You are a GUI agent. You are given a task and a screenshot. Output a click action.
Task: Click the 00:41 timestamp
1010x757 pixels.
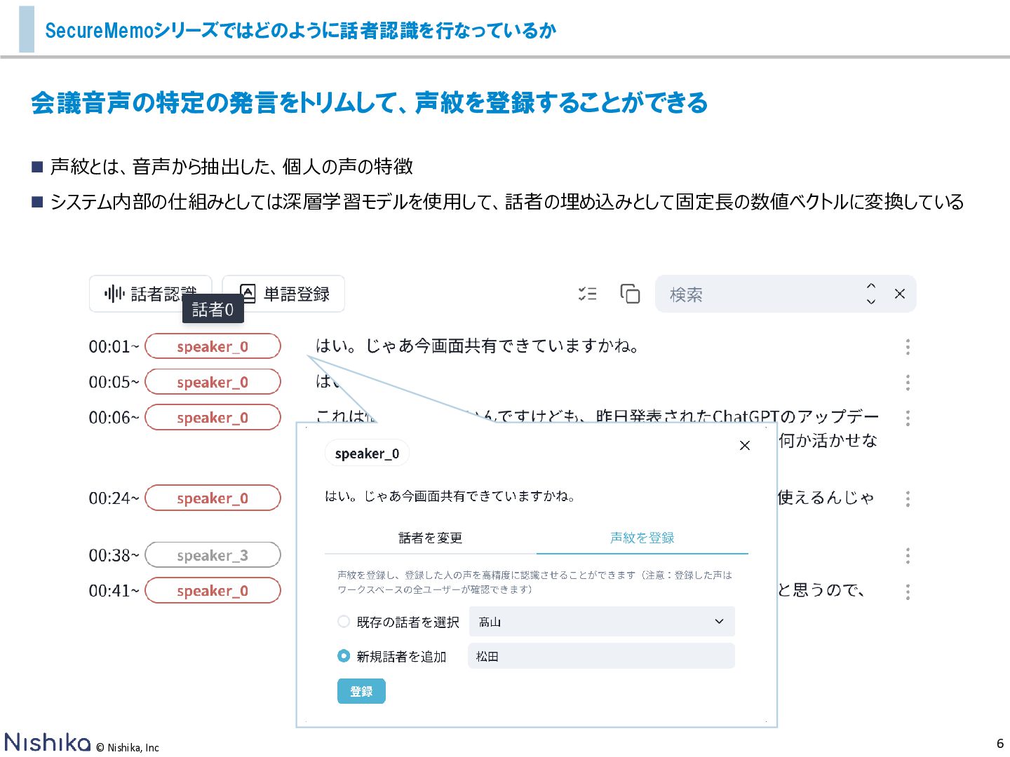pyautogui.click(x=113, y=590)
